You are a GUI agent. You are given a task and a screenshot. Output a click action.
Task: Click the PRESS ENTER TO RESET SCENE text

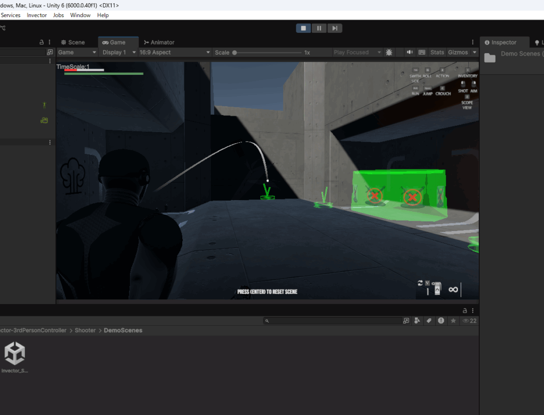point(267,291)
